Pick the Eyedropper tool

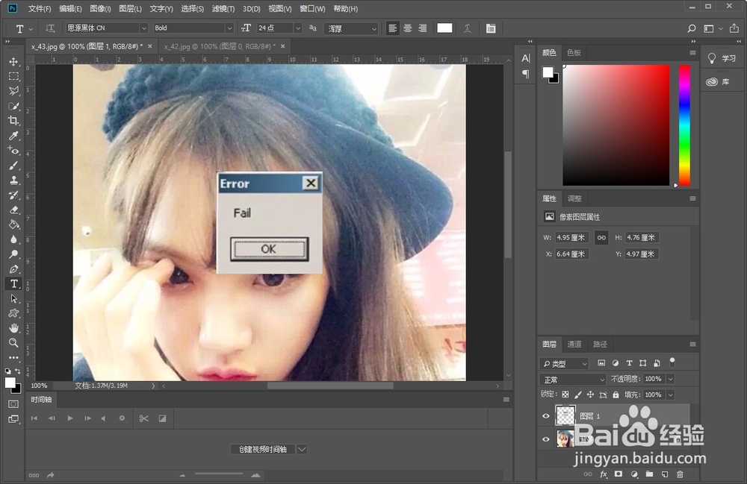click(13, 136)
